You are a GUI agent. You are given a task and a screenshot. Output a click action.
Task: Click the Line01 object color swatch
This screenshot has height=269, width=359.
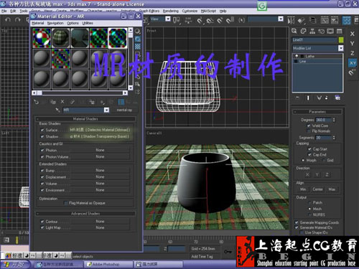tap(341, 39)
